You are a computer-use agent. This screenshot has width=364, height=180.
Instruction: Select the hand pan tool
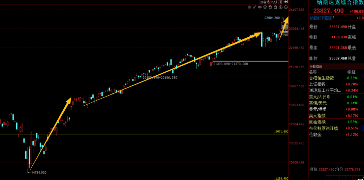pyautogui.click(x=270, y=7)
